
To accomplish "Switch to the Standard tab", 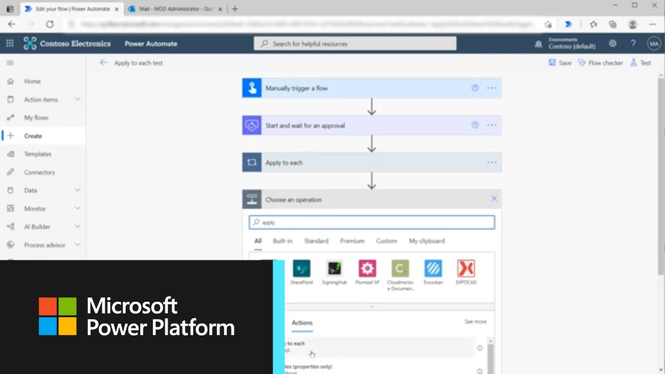I will click(x=316, y=241).
